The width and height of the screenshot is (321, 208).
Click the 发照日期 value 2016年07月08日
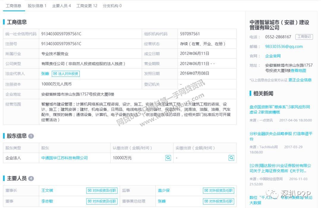(194, 73)
